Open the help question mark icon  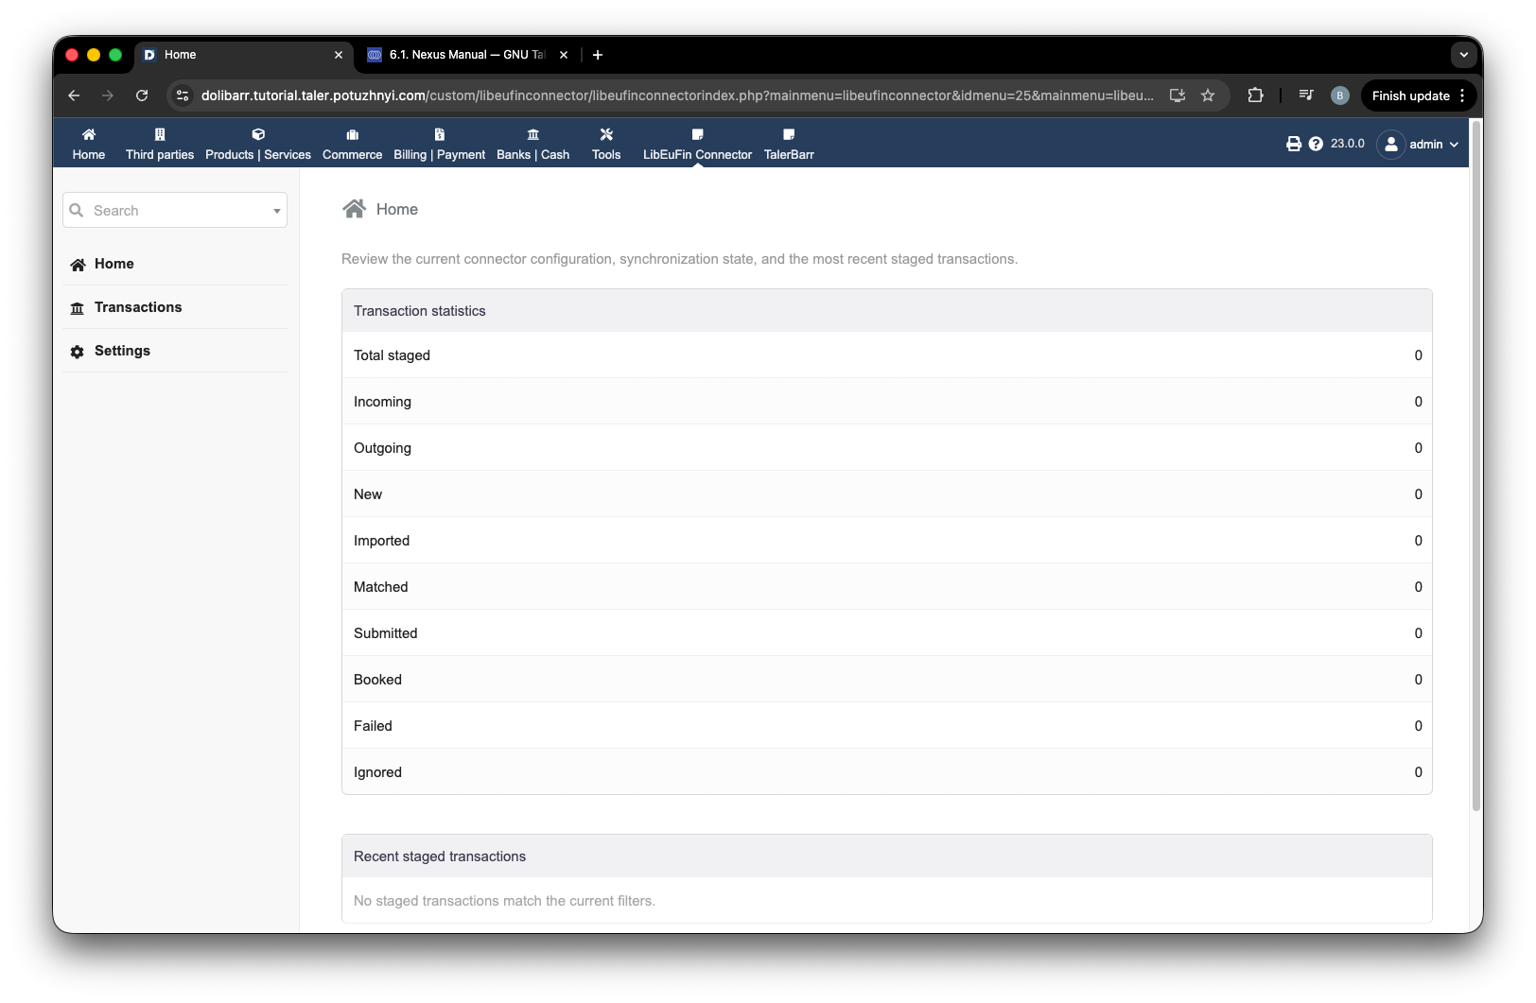pos(1316,144)
